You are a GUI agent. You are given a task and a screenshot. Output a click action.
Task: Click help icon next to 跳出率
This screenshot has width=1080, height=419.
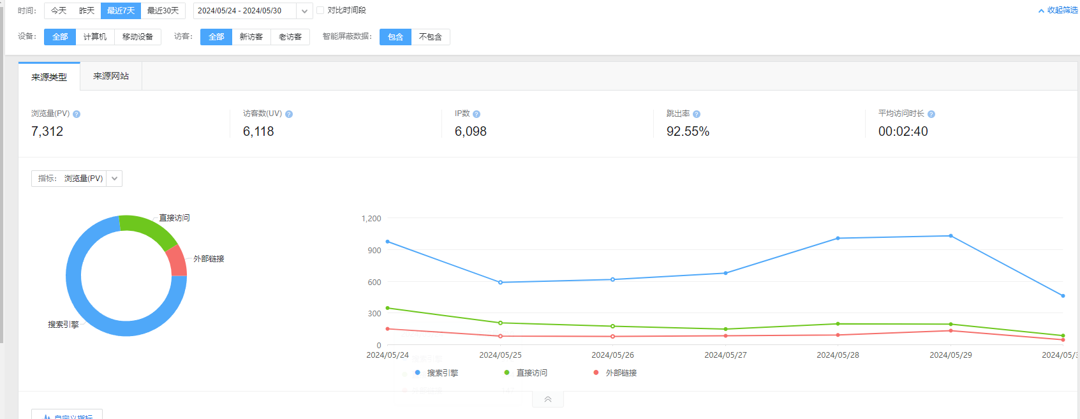(x=697, y=114)
